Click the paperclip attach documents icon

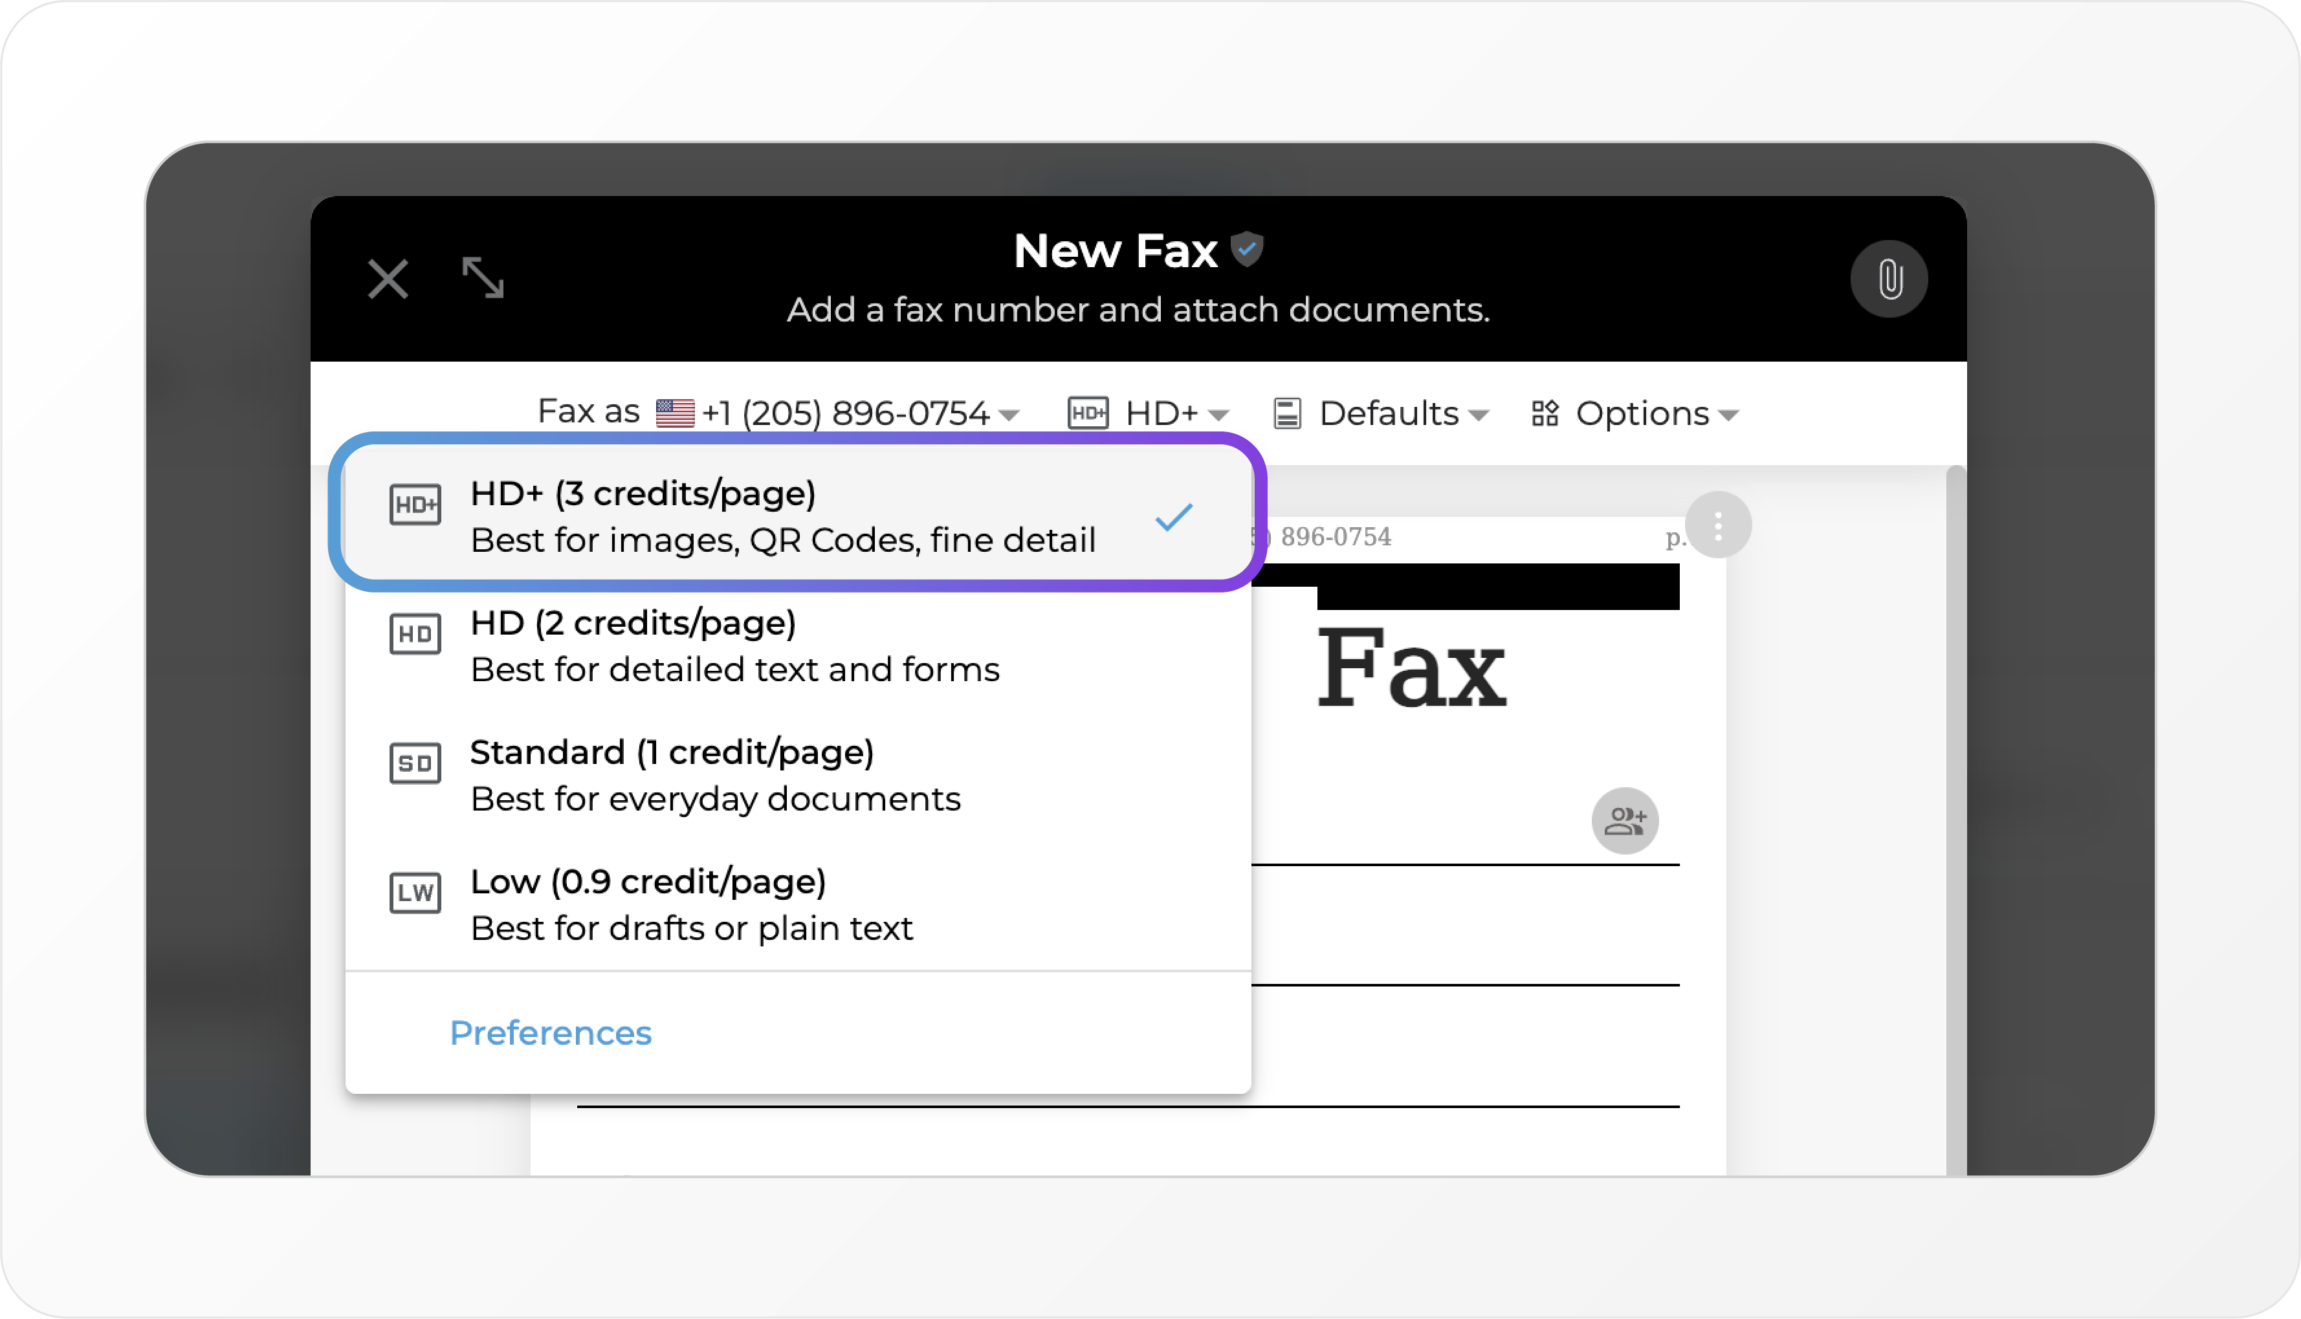click(1889, 279)
